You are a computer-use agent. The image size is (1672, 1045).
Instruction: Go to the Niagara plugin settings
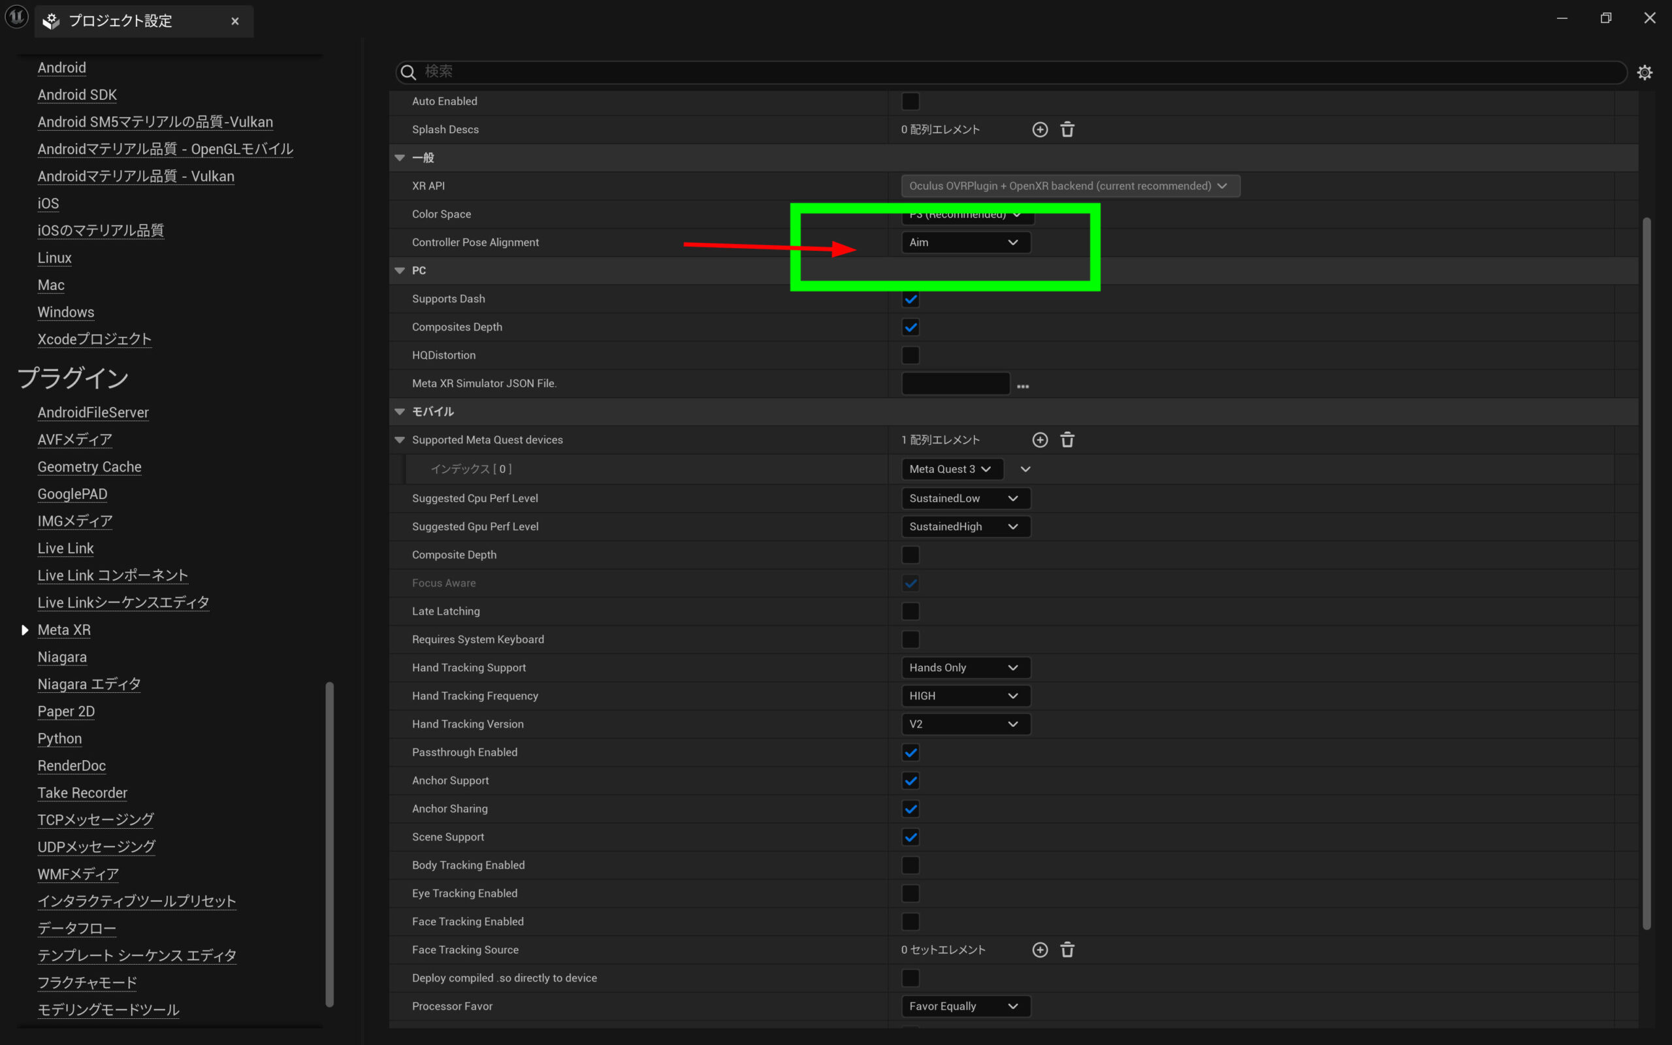[x=62, y=656]
